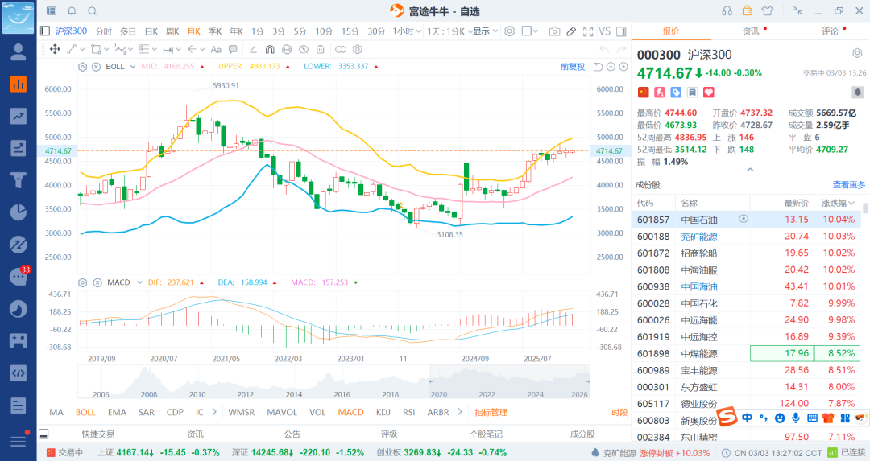Viewport: 870px width, 461px height.
Task: Open 指标管理 indicator management
Action: point(491,412)
